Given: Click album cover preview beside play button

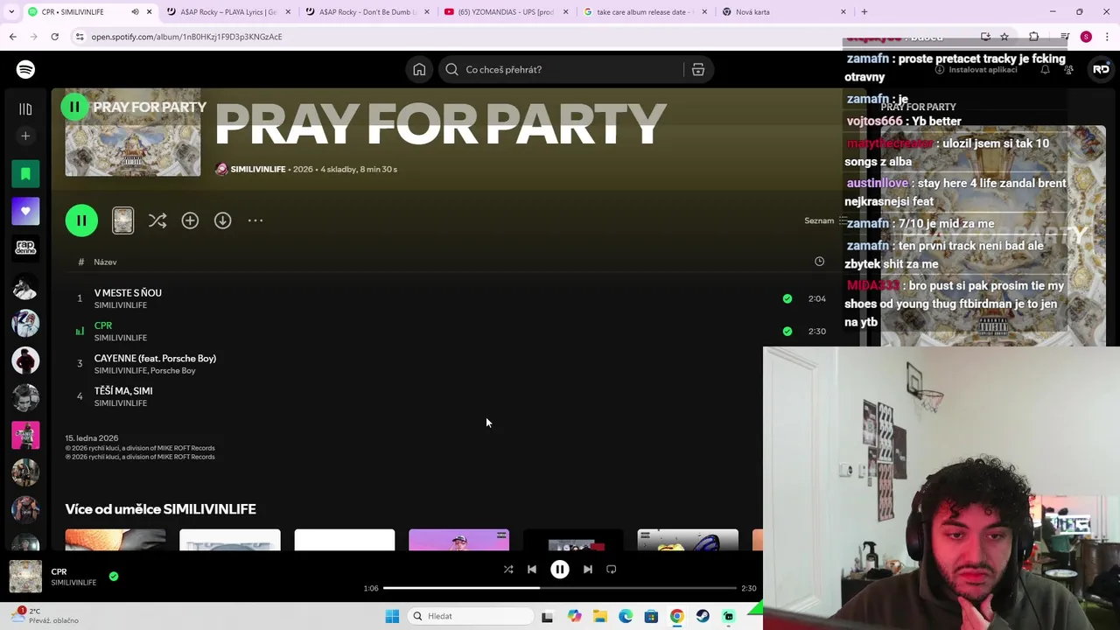Looking at the screenshot, I should [x=122, y=220].
